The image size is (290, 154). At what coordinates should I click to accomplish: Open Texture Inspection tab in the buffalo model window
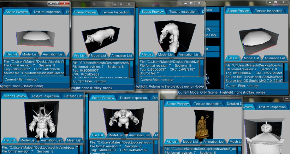click(116, 12)
